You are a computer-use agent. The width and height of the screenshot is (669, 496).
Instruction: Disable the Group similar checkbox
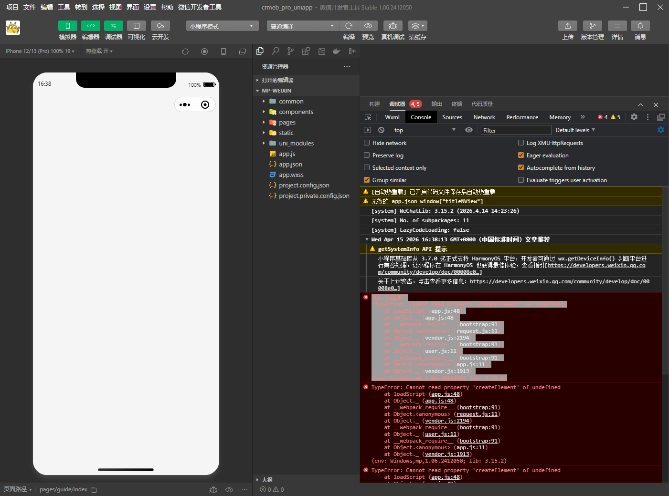(367, 180)
